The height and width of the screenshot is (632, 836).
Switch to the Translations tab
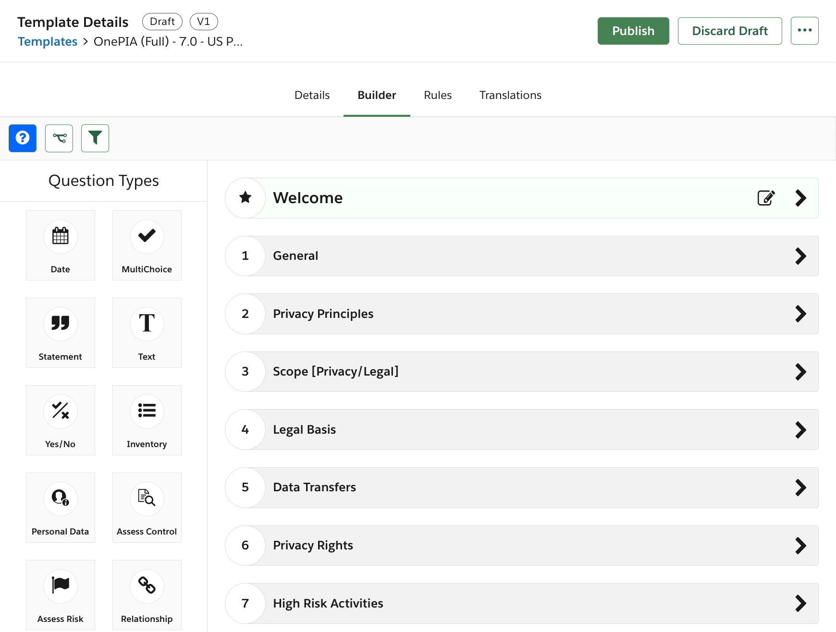click(x=510, y=95)
